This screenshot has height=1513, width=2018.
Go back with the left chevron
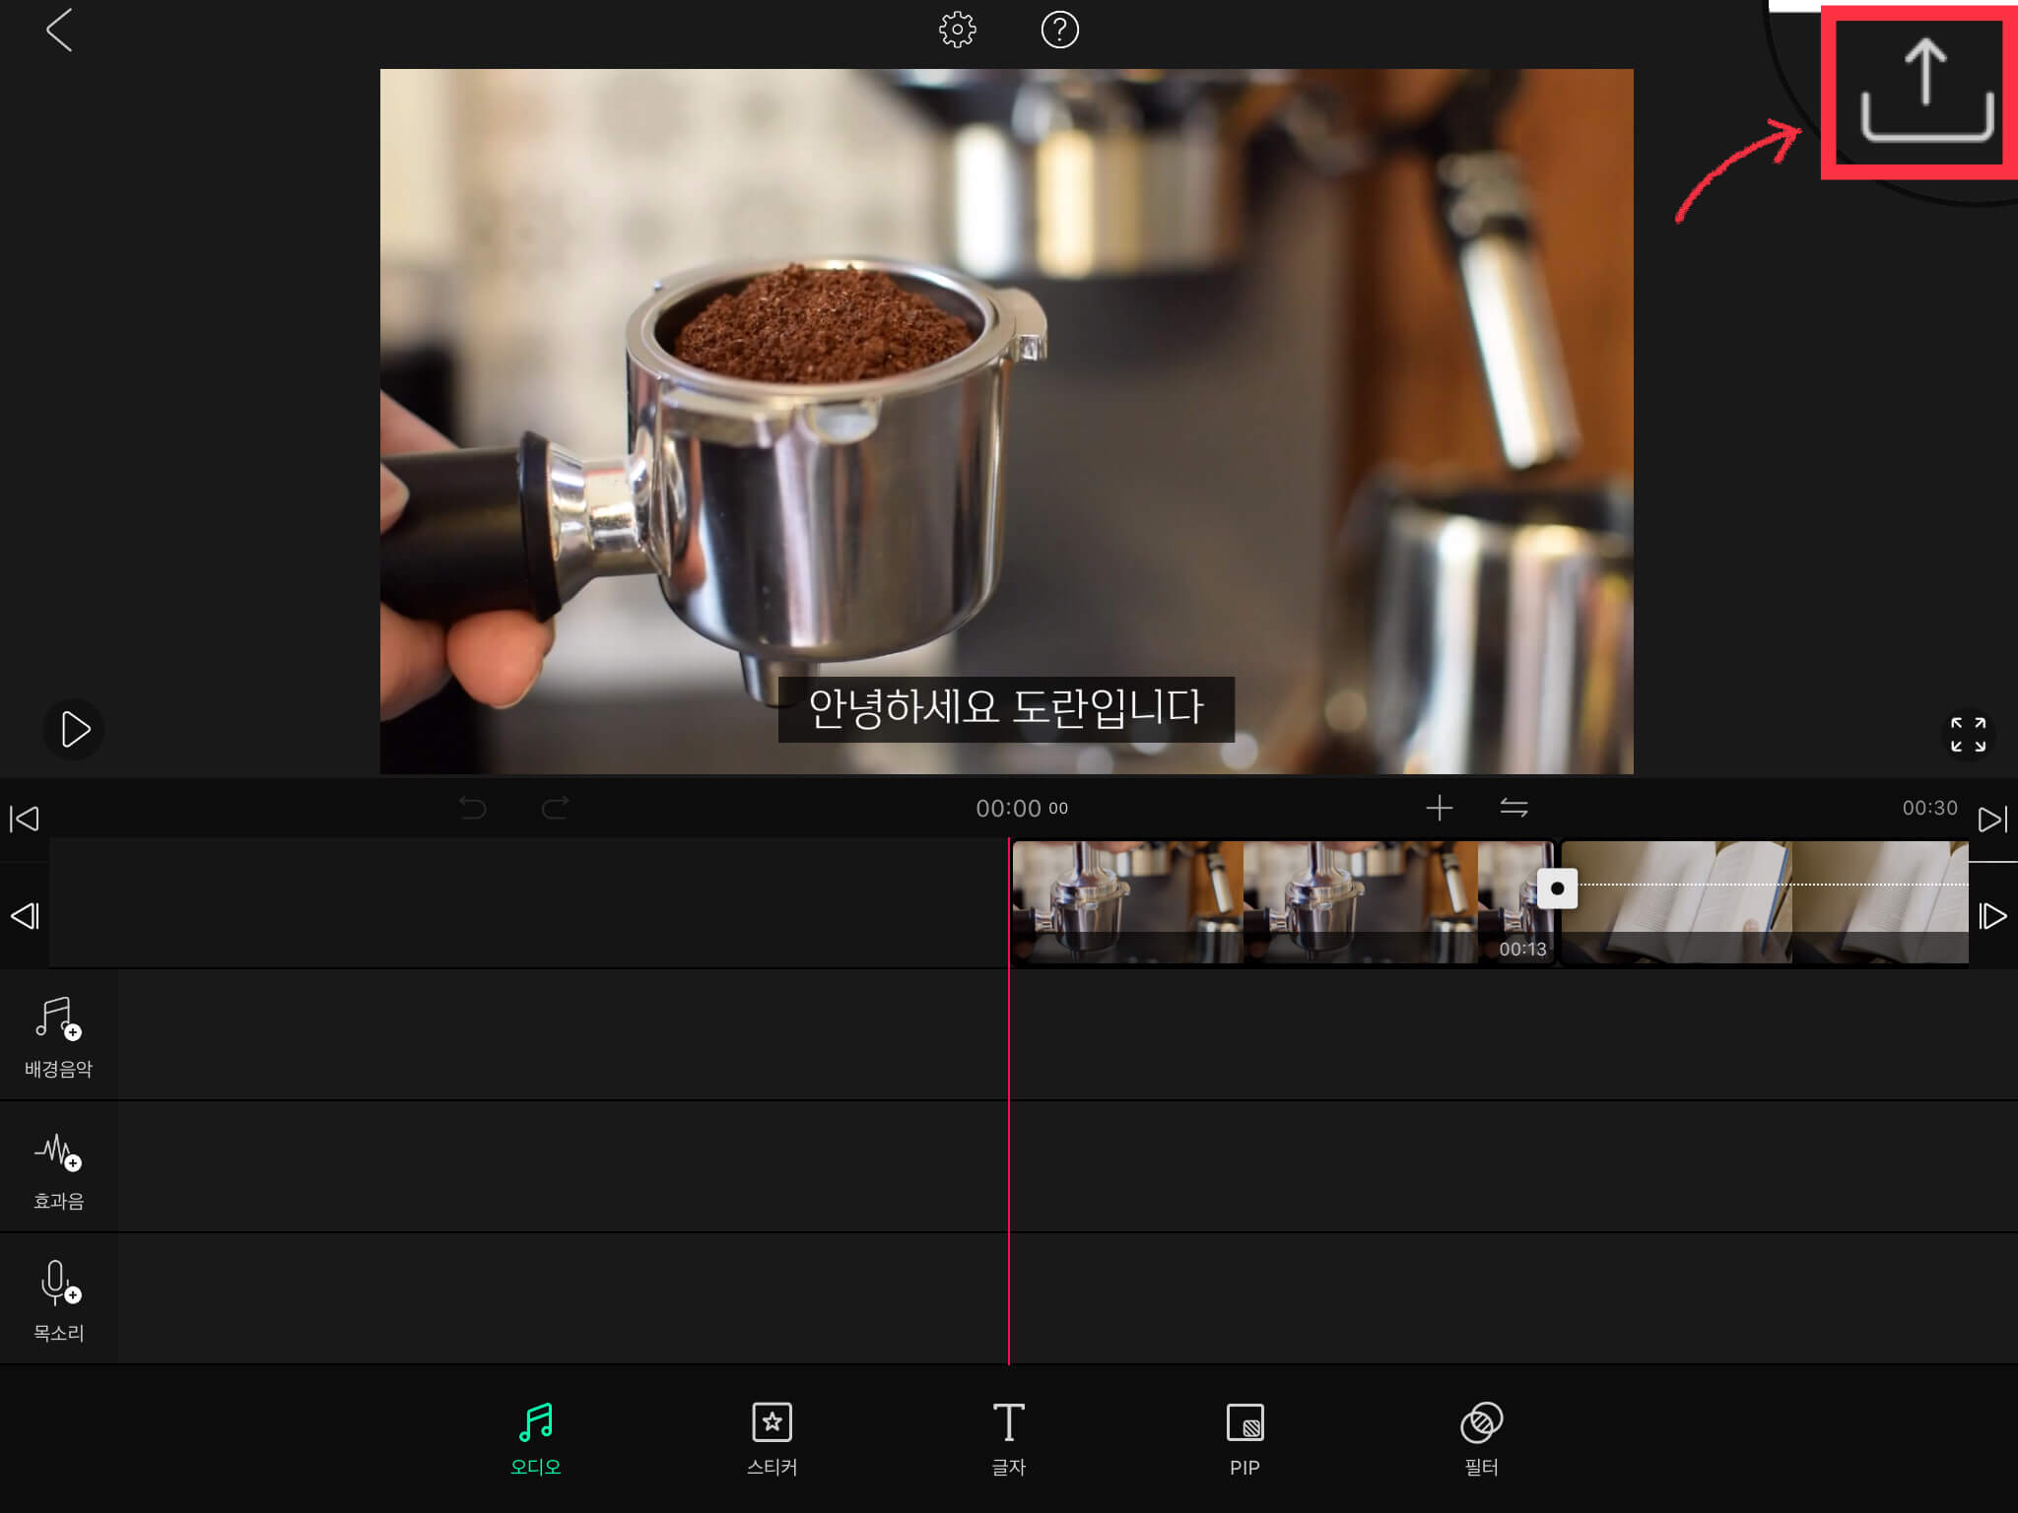pos(59,31)
